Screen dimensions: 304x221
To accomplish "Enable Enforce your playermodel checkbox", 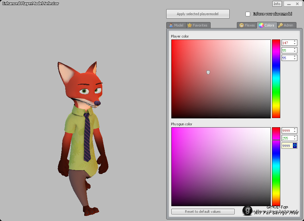I will point(248,14).
